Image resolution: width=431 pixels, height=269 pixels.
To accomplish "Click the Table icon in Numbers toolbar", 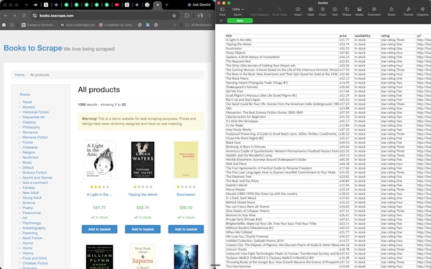I will tap(311, 11).
